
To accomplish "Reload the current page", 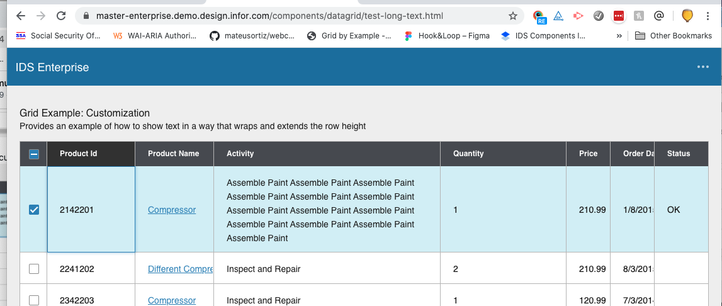I will 61,16.
